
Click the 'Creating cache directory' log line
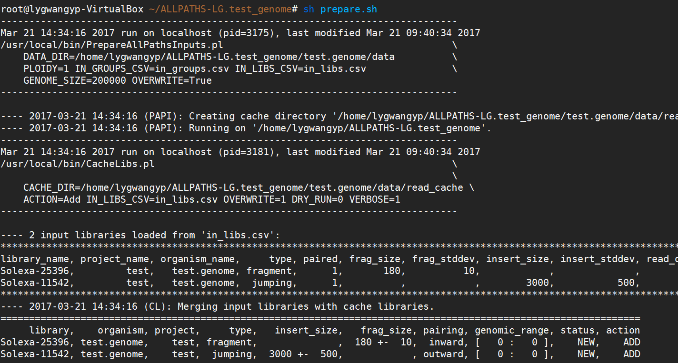point(339,117)
